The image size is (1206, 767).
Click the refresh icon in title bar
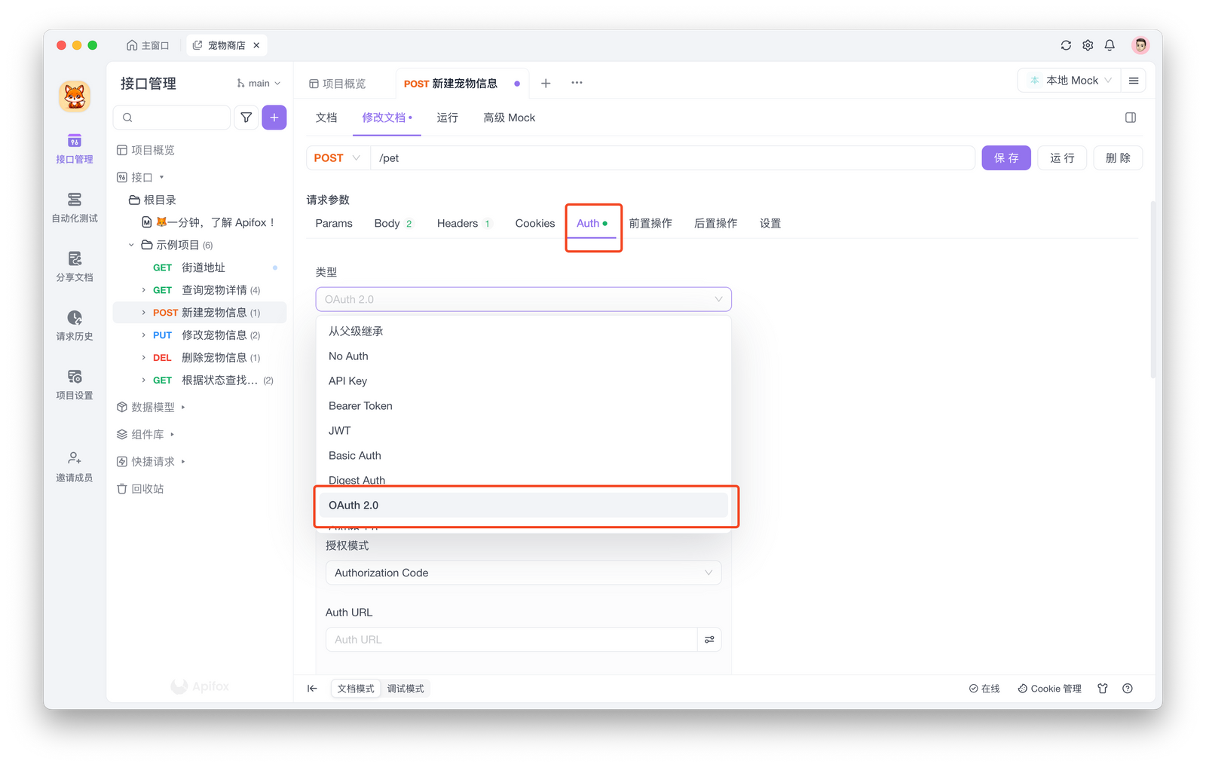pyautogui.click(x=1066, y=45)
